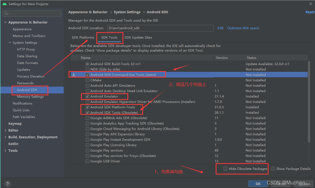Click the Android Emulator version 31.1.4 cell
This screenshot has width=315, height=188.
click(x=219, y=96)
